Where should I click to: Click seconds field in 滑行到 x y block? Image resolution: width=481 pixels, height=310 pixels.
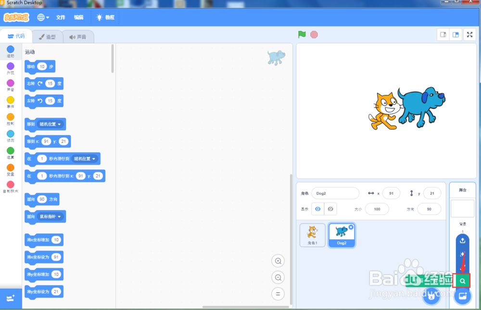[x=42, y=176]
